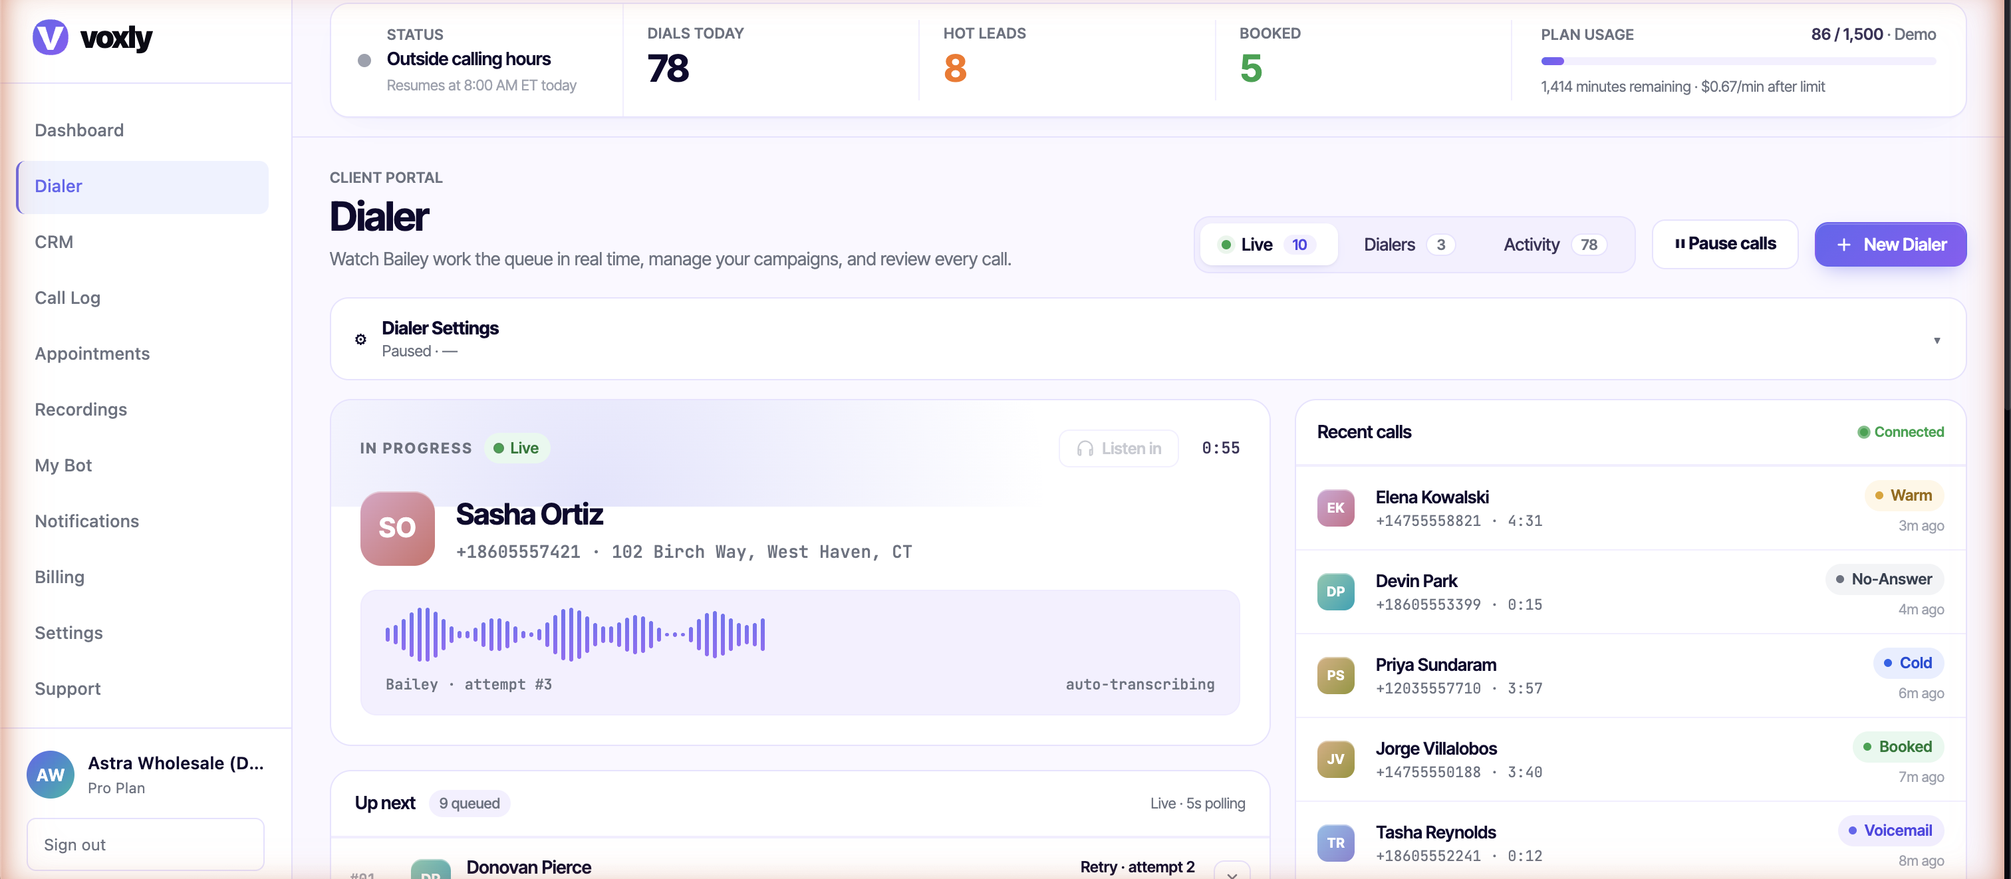
Task: Click the SO avatar for Sasha Ortiz
Action: [398, 529]
